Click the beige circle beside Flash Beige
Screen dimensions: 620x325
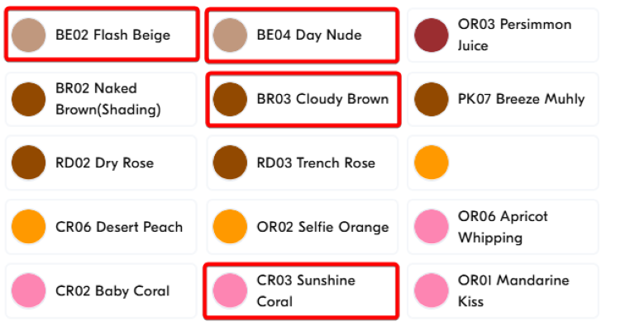pyautogui.click(x=28, y=35)
